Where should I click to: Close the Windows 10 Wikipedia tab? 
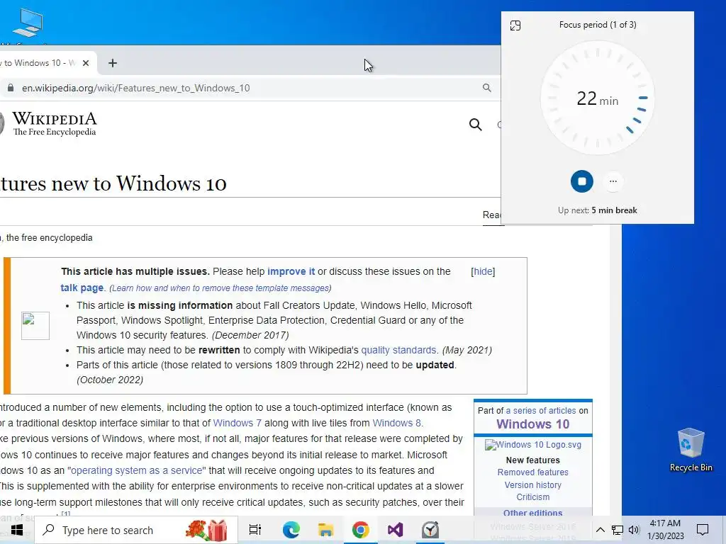point(86,63)
